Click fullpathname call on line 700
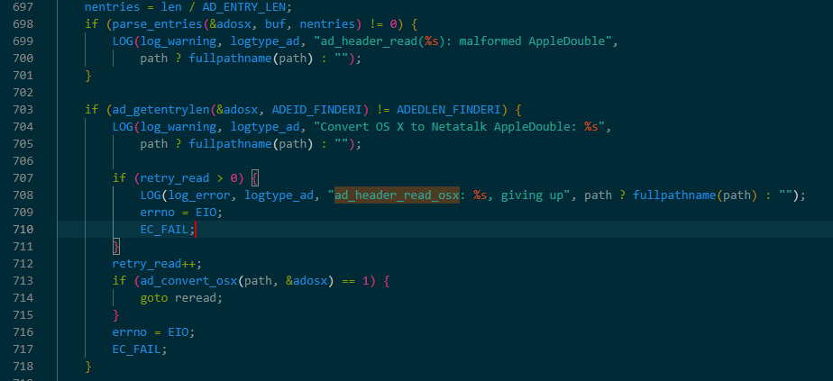This screenshot has height=381, width=833. [x=231, y=59]
